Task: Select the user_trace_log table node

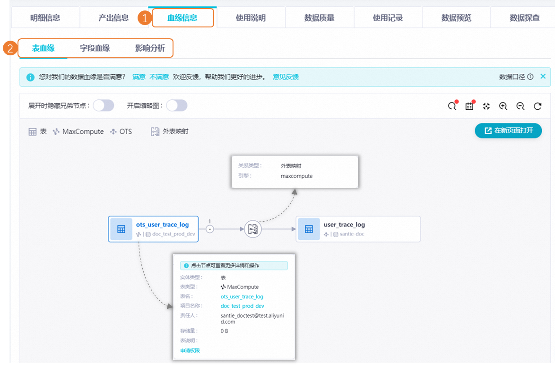Action: (x=358, y=229)
